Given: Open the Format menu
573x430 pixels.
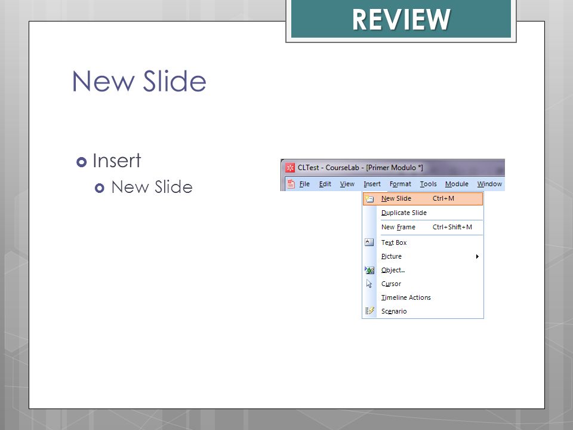Looking at the screenshot, I should [x=400, y=184].
